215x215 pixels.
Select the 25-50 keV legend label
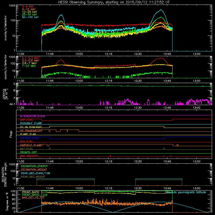pos(30,15)
